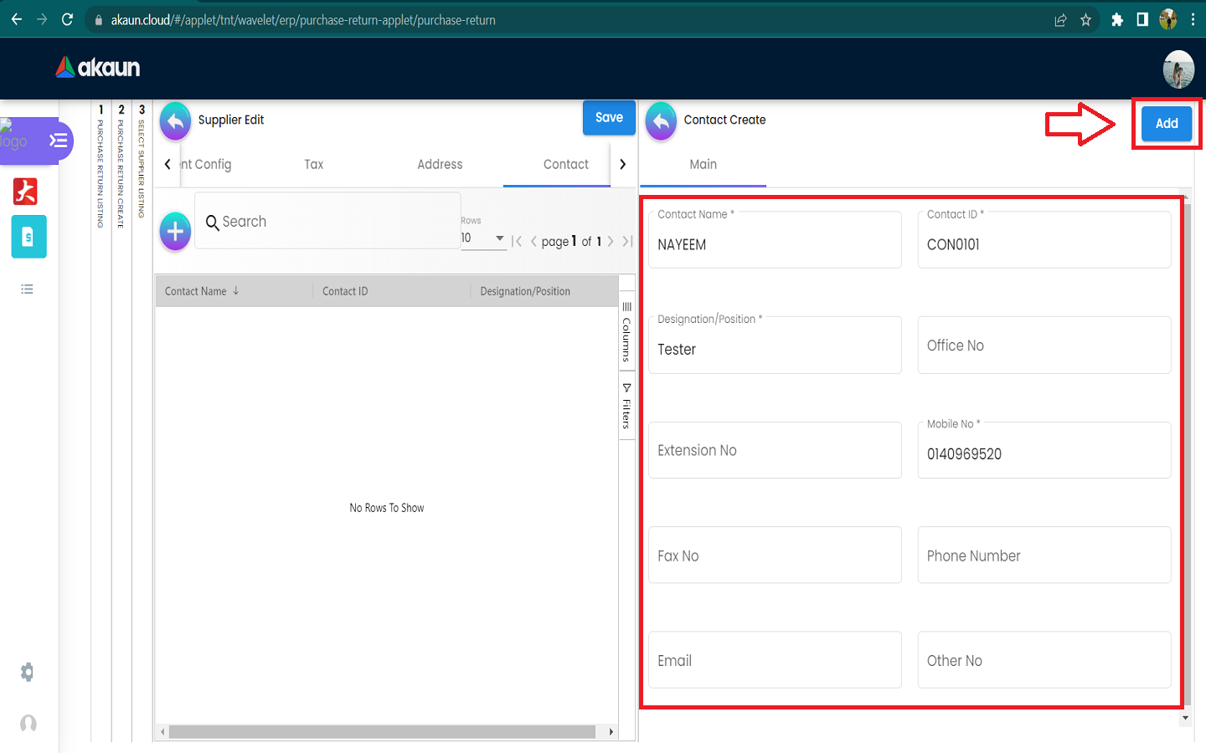Click the Save button
This screenshot has width=1206, height=753.
[x=609, y=118]
